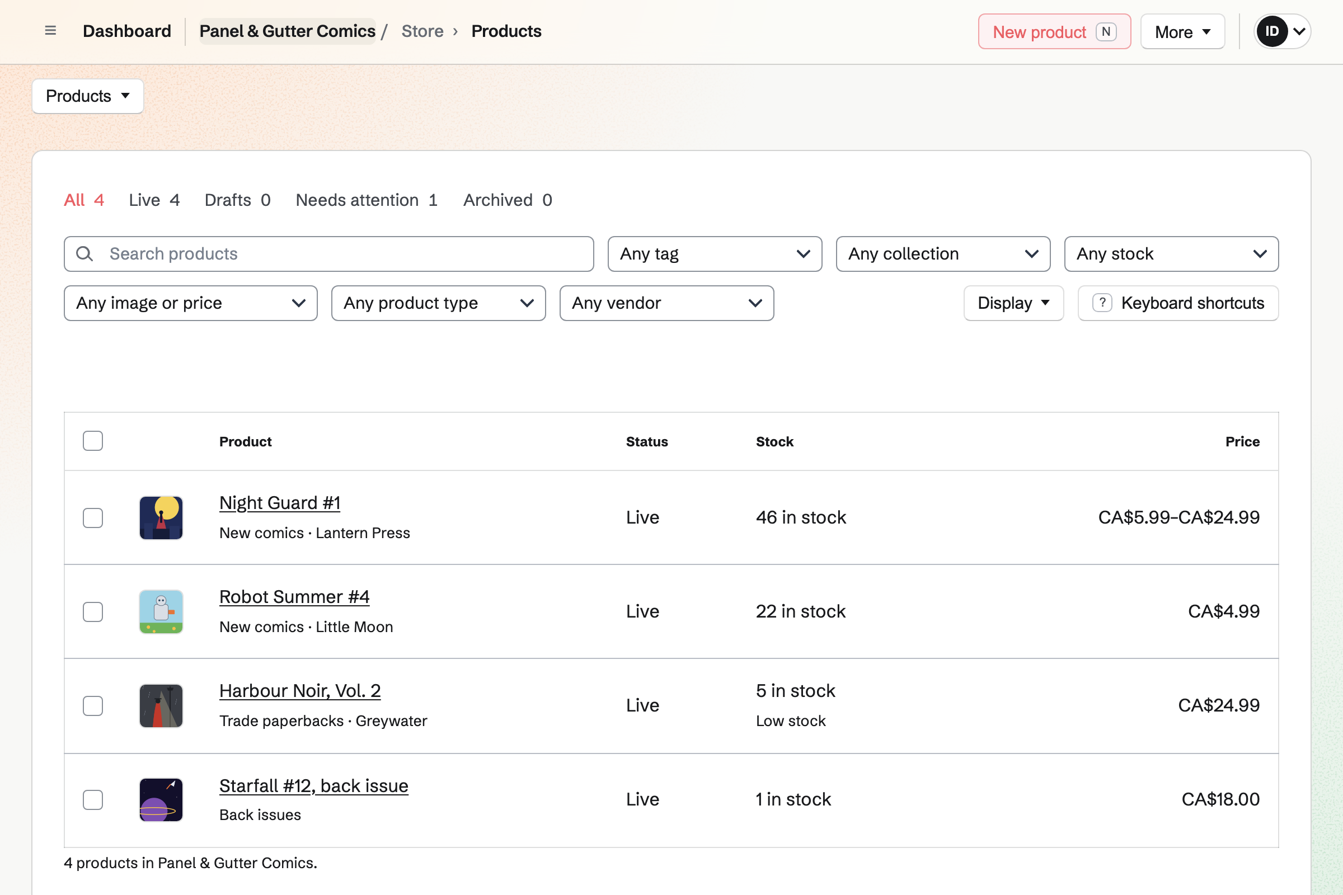Switch to the Needs attention tab
Viewport: 1343px width, 895px height.
(x=367, y=200)
